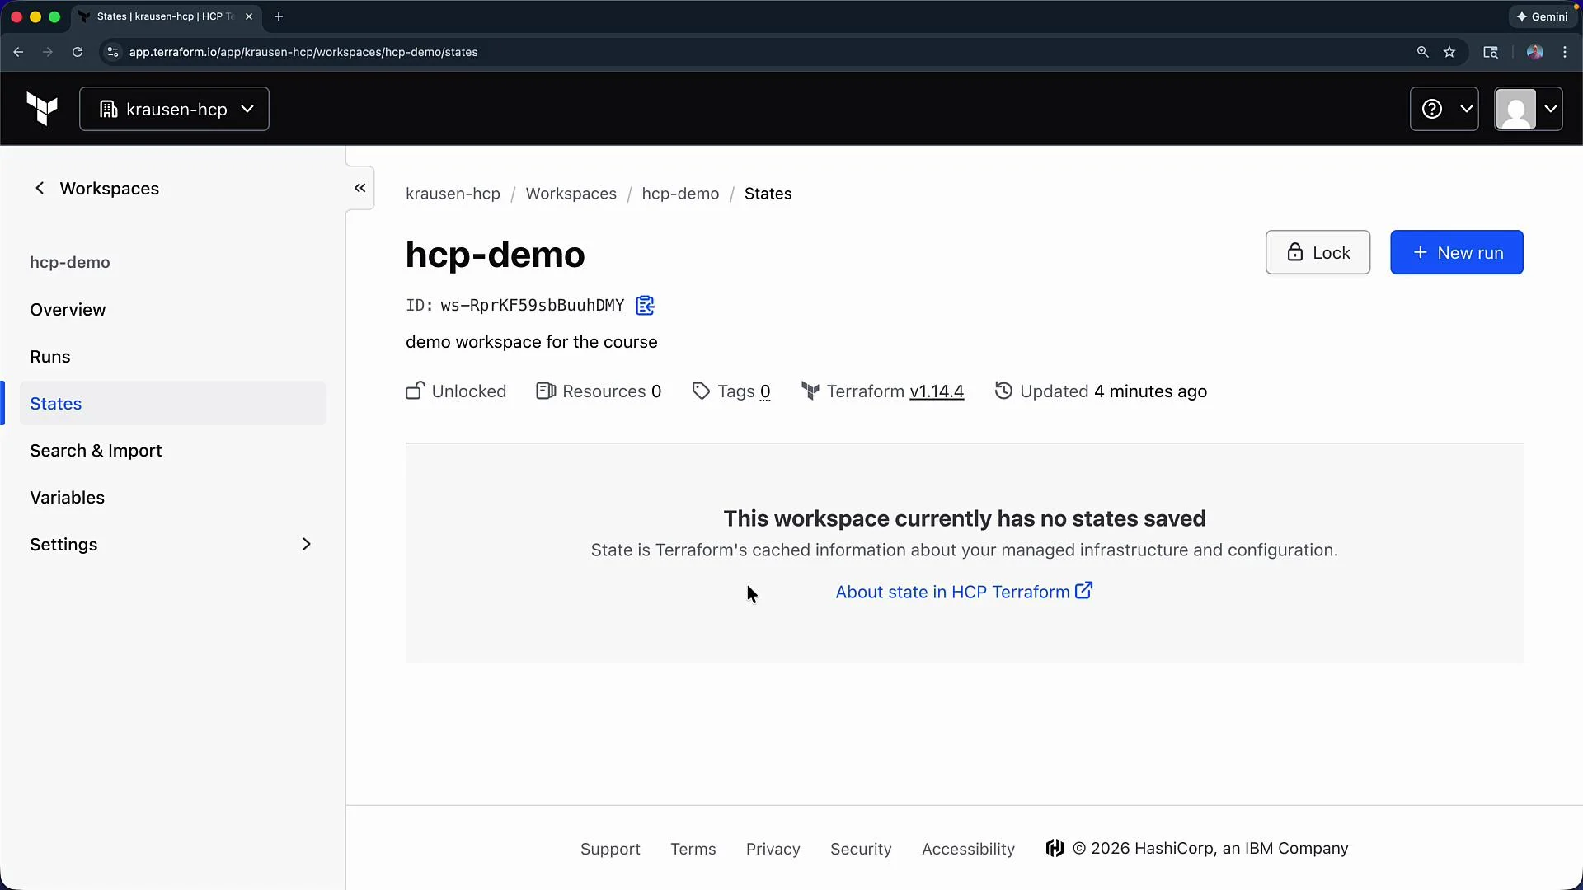Click the Lock workspace button

tap(1318, 252)
